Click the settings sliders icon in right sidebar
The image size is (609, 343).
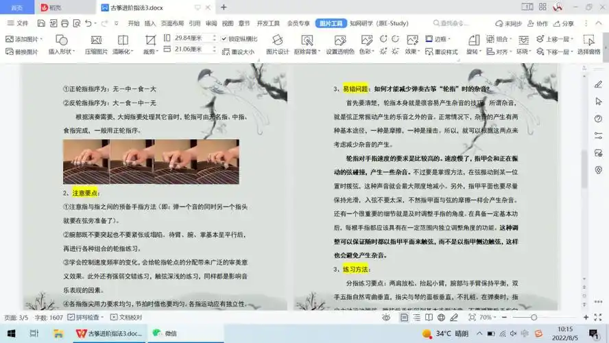click(598, 136)
